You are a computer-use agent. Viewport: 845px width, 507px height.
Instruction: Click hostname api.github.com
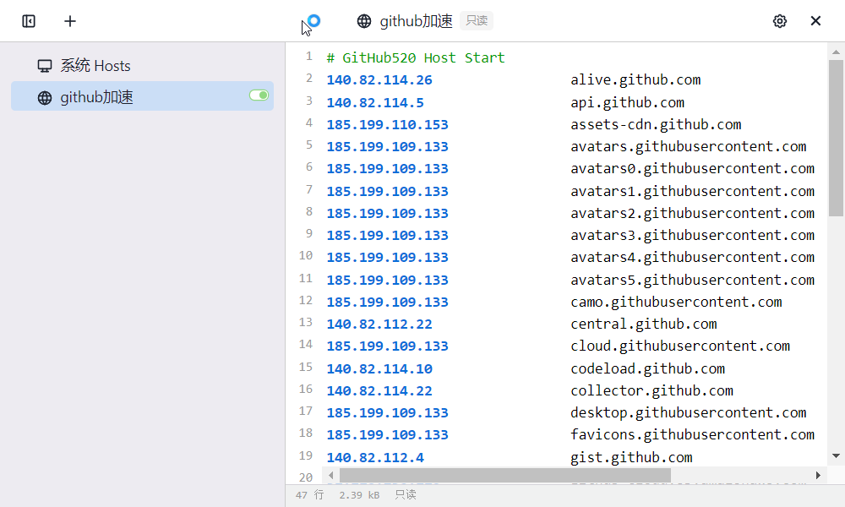pyautogui.click(x=627, y=102)
